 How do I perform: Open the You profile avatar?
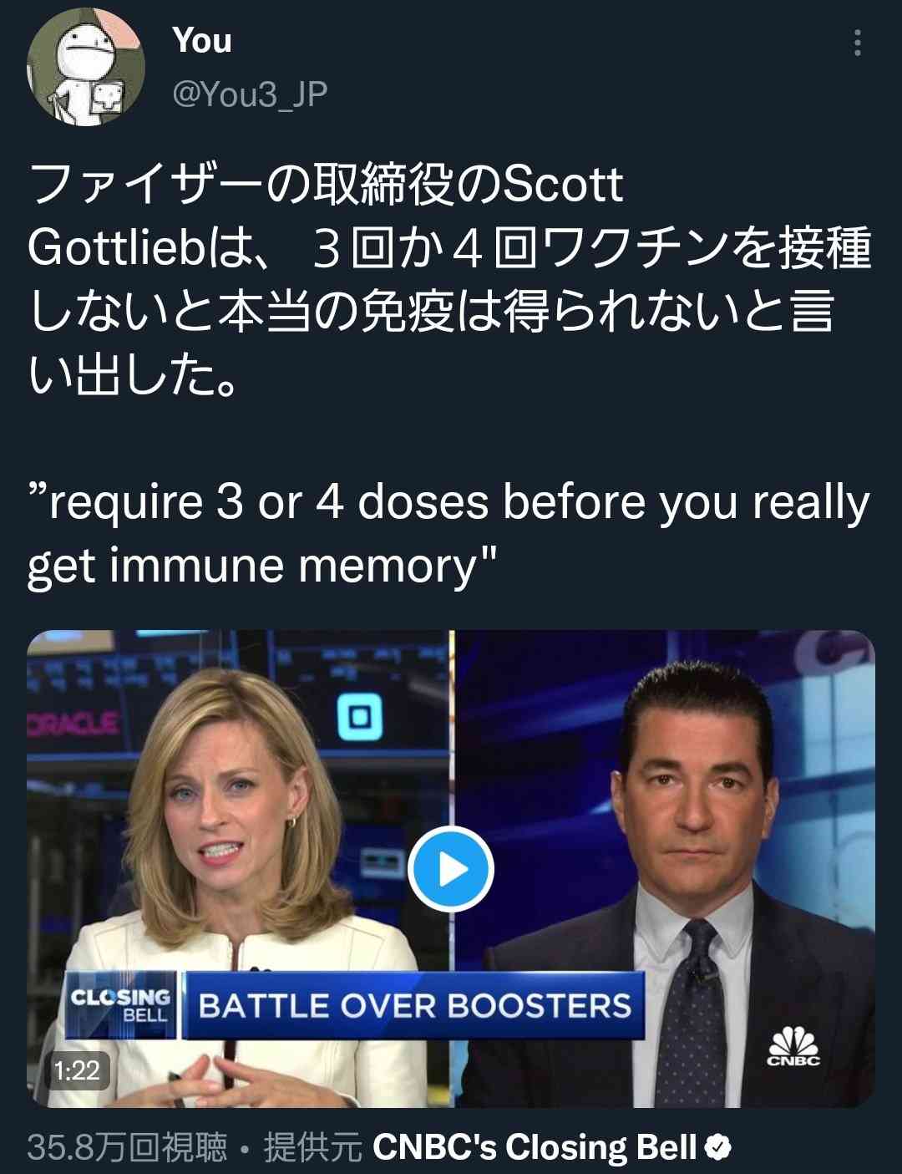tap(86, 66)
